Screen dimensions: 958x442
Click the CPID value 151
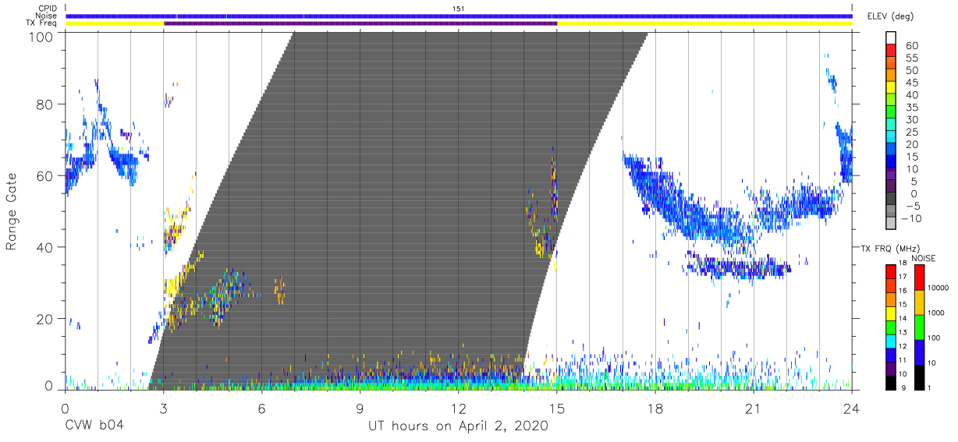(x=459, y=9)
